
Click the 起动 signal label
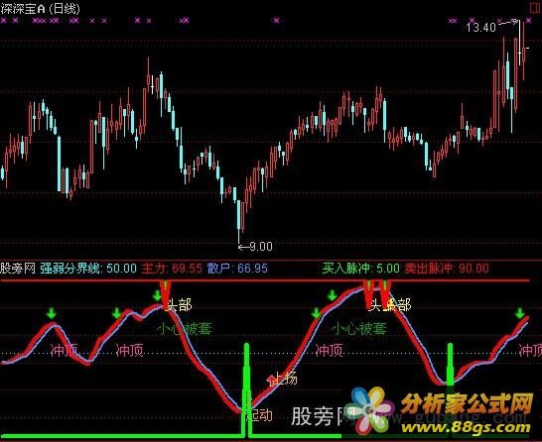260,415
